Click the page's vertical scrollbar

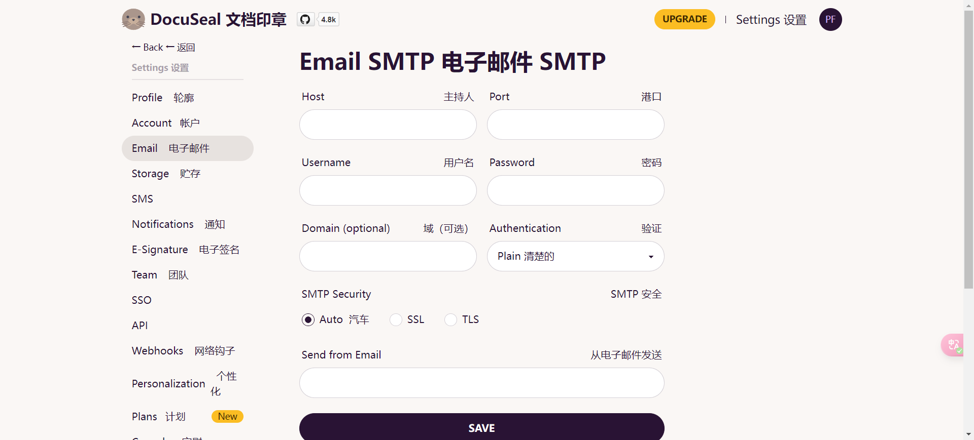968,152
